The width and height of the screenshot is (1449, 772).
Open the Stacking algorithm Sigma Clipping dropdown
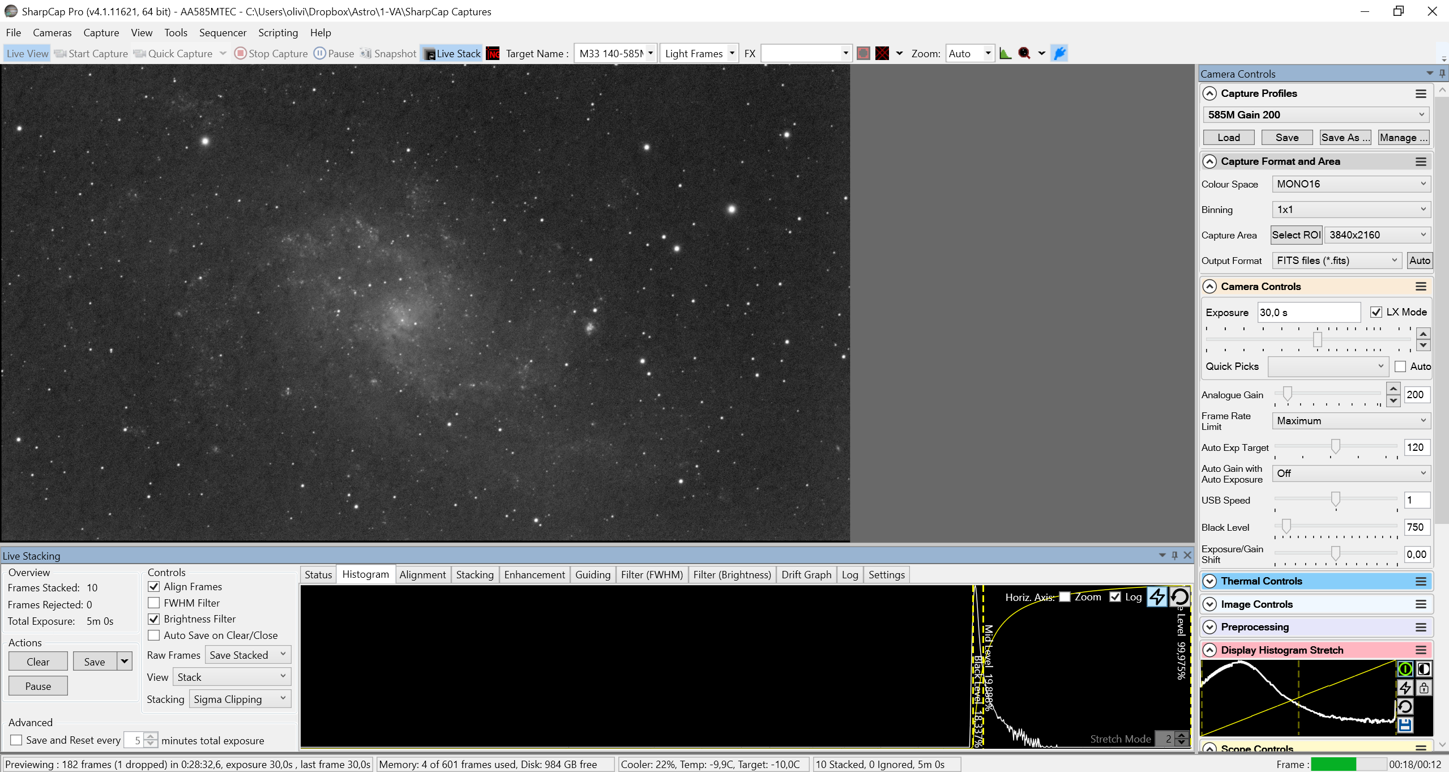(x=240, y=699)
